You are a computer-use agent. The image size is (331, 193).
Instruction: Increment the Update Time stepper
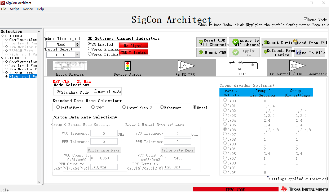[x=77, y=43]
